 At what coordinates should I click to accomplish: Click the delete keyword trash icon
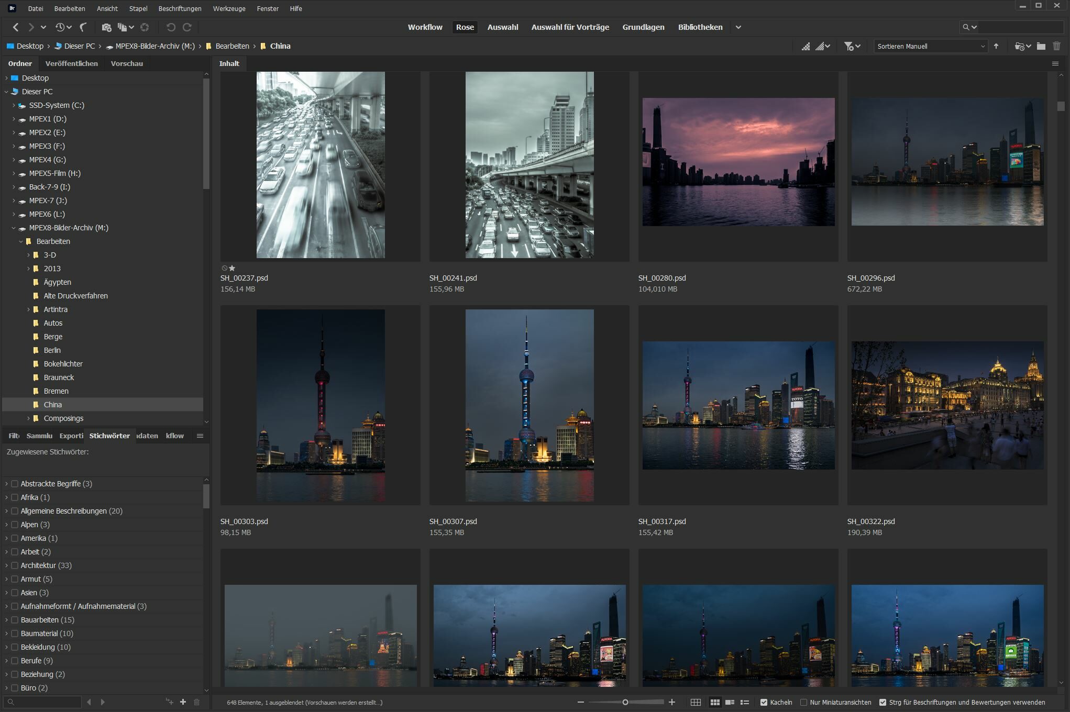click(197, 702)
